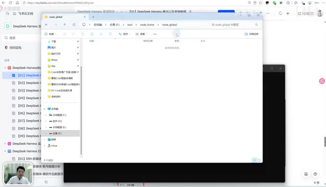This screenshot has height=187, width=326.
Task: Open the '【05】DeepSeek' document in sidebar
Action: click(27, 106)
